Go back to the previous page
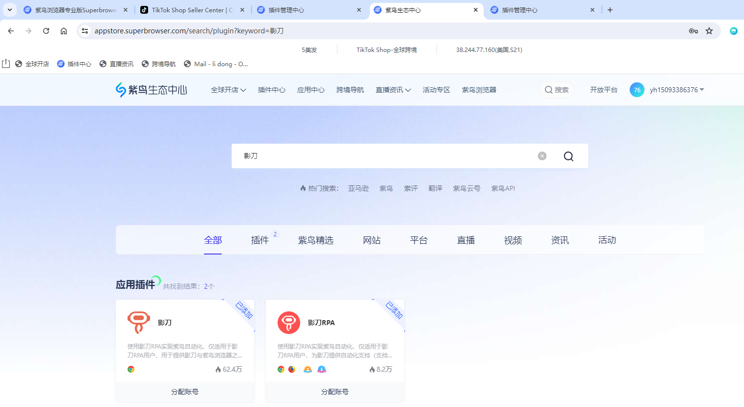 pos(11,31)
